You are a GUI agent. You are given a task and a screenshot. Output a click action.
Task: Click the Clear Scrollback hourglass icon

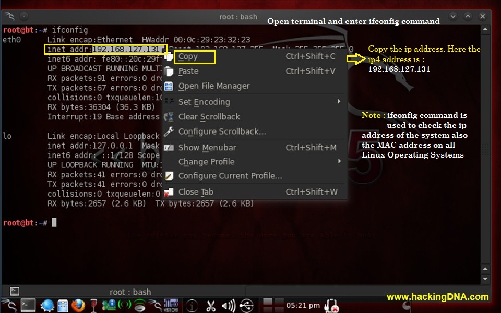[169, 116]
